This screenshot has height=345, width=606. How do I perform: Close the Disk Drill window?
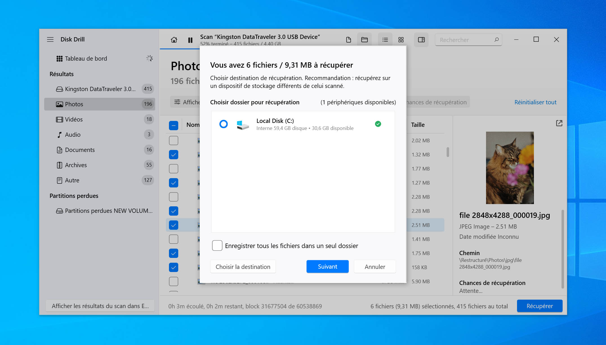tap(556, 40)
